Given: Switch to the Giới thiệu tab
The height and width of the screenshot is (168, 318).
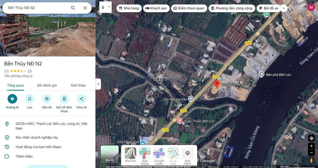Looking at the screenshot, I should pos(78,85).
